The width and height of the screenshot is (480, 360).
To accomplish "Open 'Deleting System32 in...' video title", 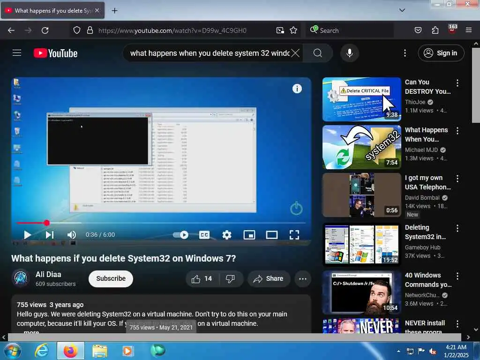I will tap(425, 232).
